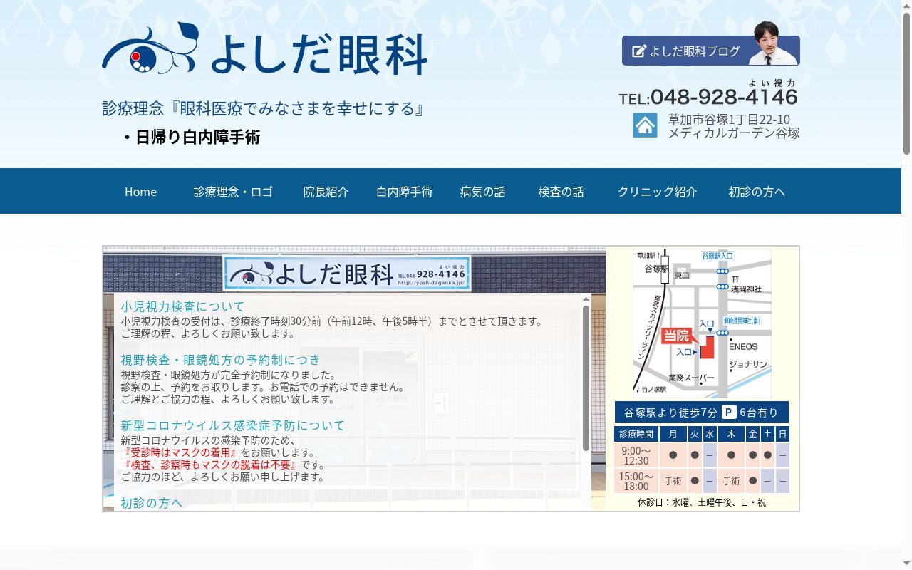Open 診療理念・ロゴ menu item

click(233, 192)
